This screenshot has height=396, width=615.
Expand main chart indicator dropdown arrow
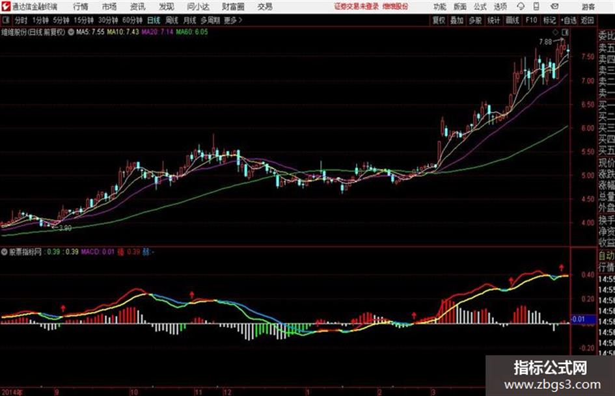pos(71,32)
